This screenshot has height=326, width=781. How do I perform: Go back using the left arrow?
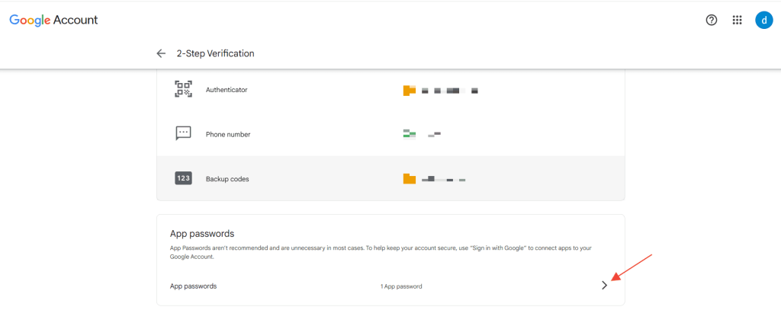[x=161, y=53]
